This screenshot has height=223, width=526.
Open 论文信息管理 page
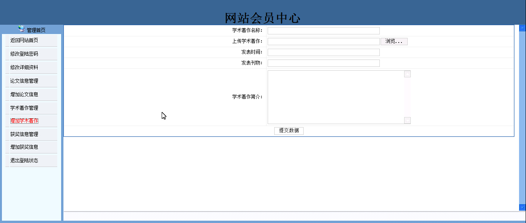(24, 81)
